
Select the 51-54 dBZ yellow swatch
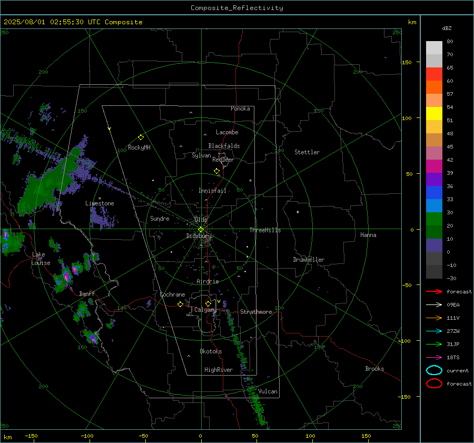point(434,113)
